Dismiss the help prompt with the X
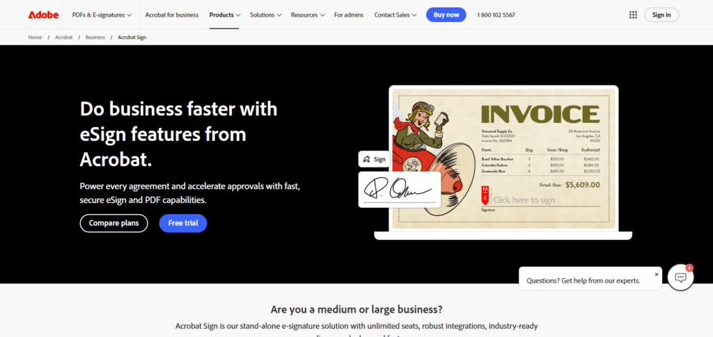 click(x=656, y=274)
